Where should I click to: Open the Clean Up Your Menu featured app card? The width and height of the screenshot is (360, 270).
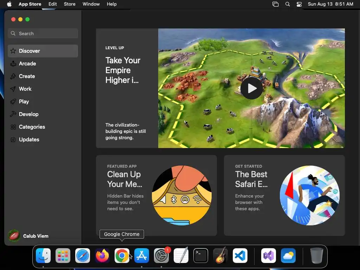(156, 195)
